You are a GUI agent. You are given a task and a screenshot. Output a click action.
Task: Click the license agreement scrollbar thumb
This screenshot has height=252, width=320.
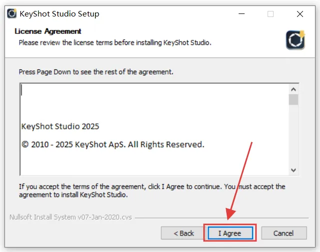tap(294, 99)
